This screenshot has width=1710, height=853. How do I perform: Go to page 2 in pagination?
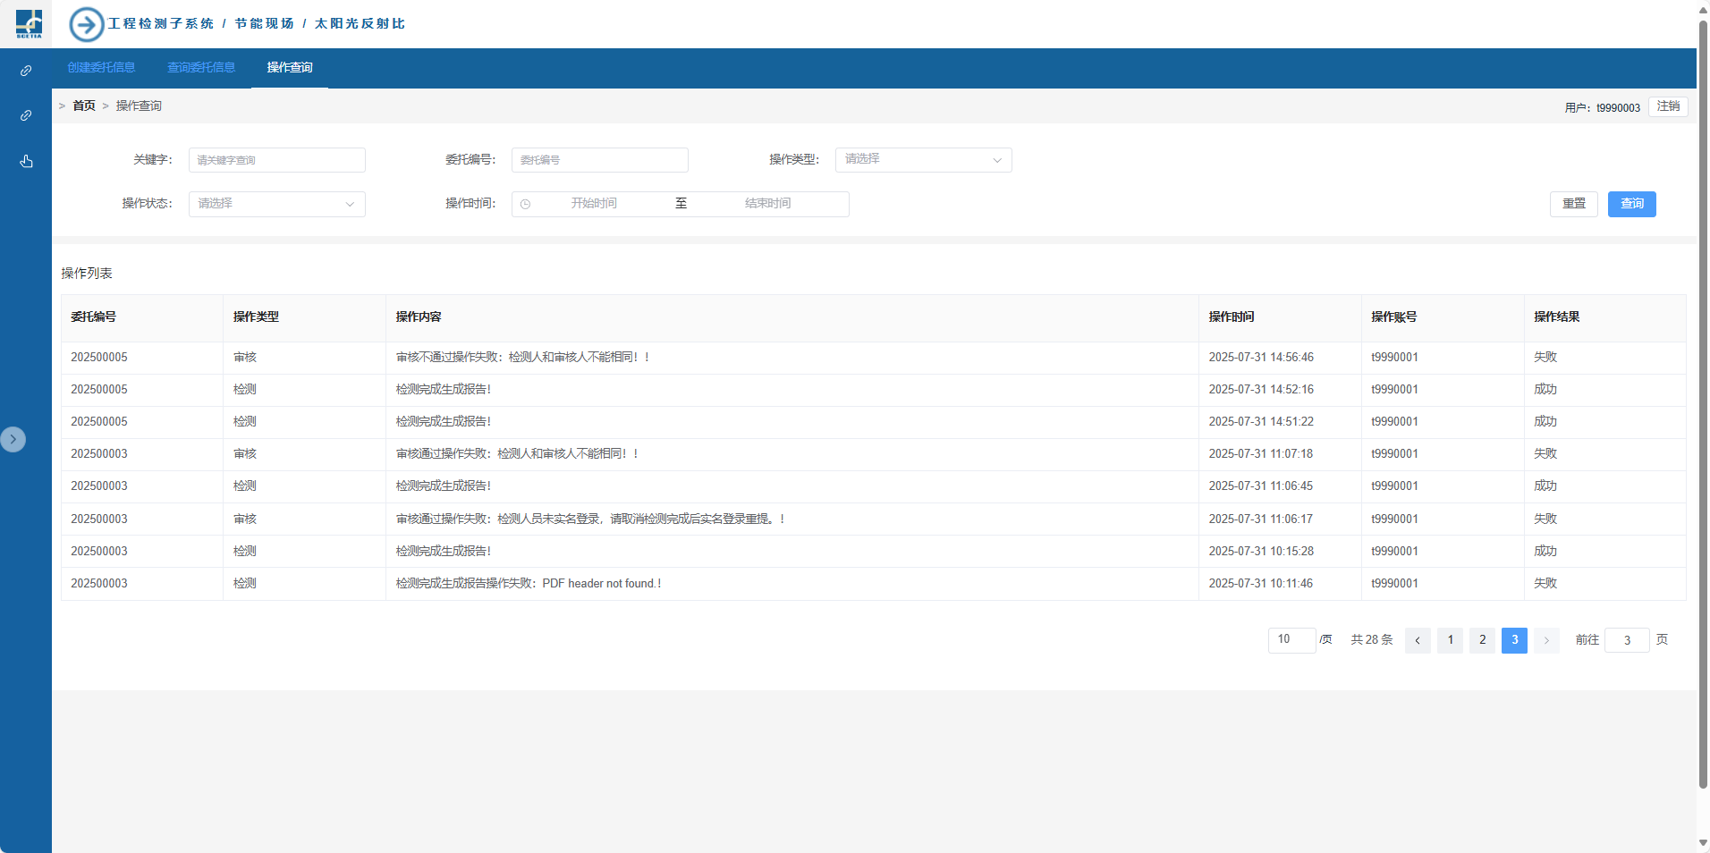1482,640
